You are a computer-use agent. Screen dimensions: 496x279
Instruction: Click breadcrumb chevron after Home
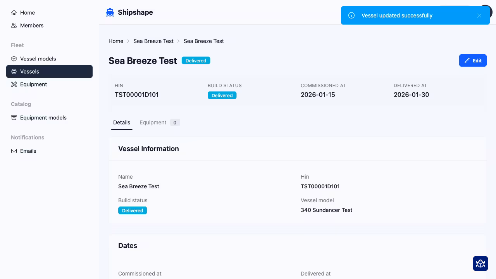coord(128,41)
